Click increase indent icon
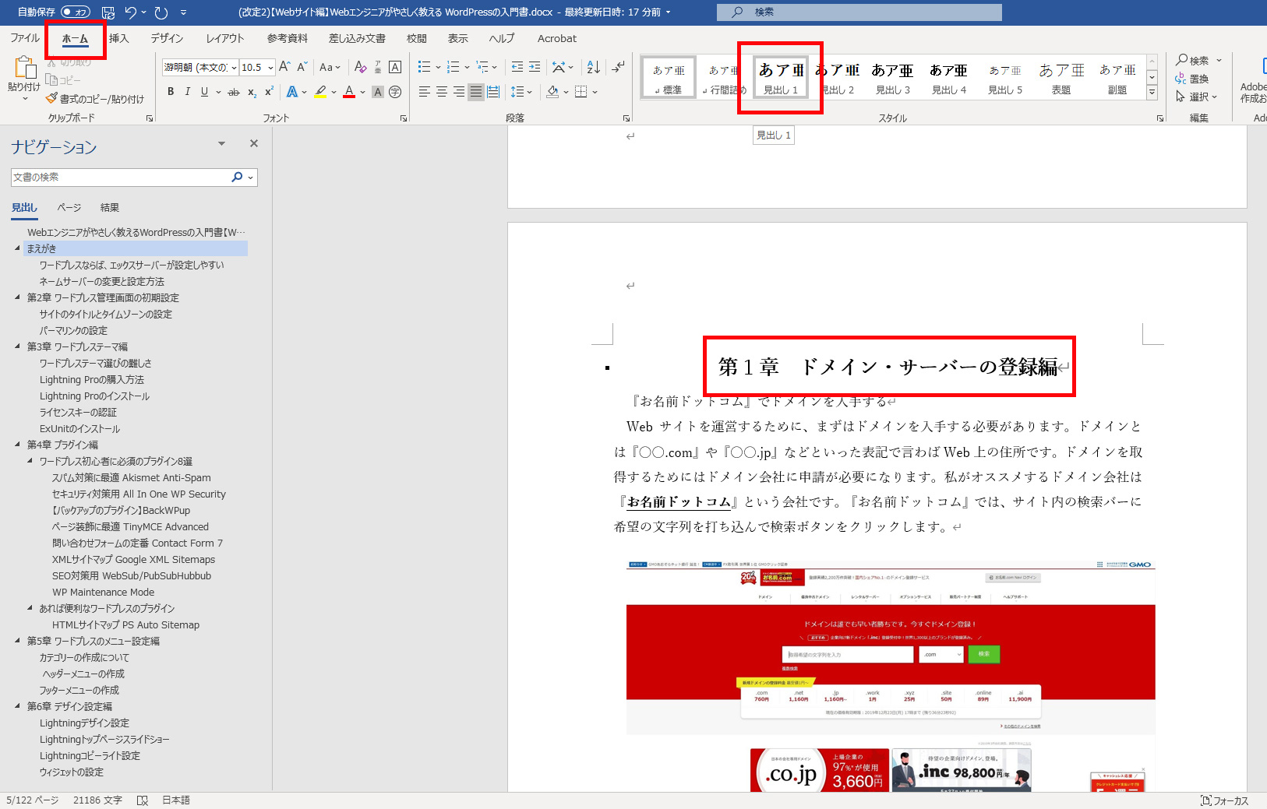1267x809 pixels. [x=535, y=67]
